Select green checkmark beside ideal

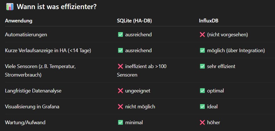[x=202, y=107]
